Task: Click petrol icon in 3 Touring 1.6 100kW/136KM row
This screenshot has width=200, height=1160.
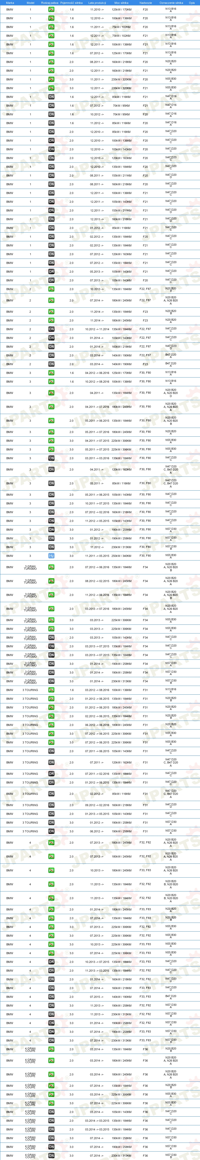Action: [x=51, y=690]
